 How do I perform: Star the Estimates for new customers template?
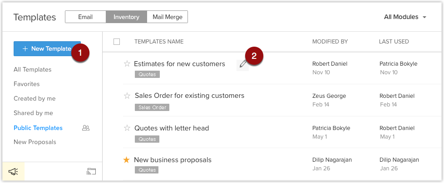(127, 64)
